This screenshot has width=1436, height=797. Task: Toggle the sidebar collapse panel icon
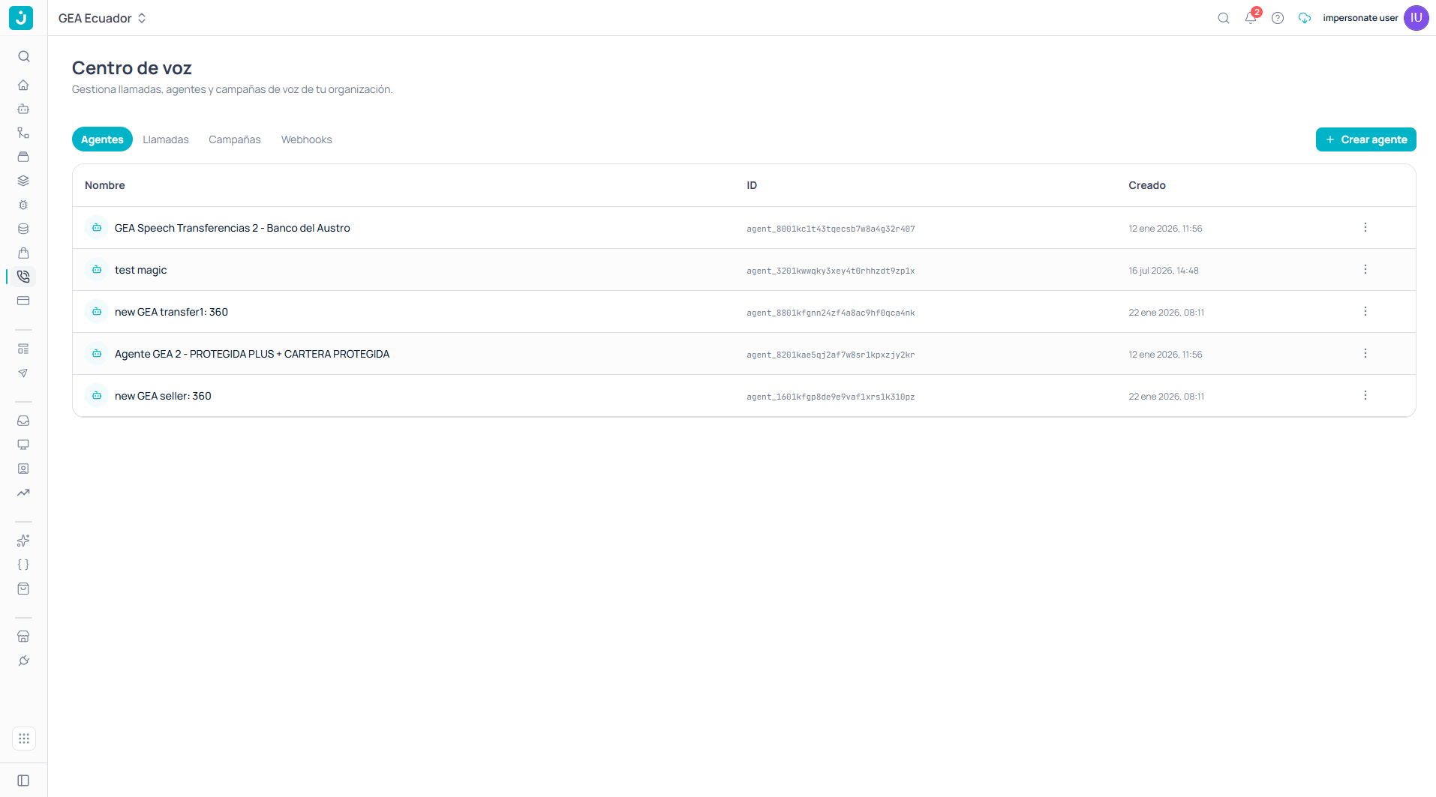click(x=23, y=781)
